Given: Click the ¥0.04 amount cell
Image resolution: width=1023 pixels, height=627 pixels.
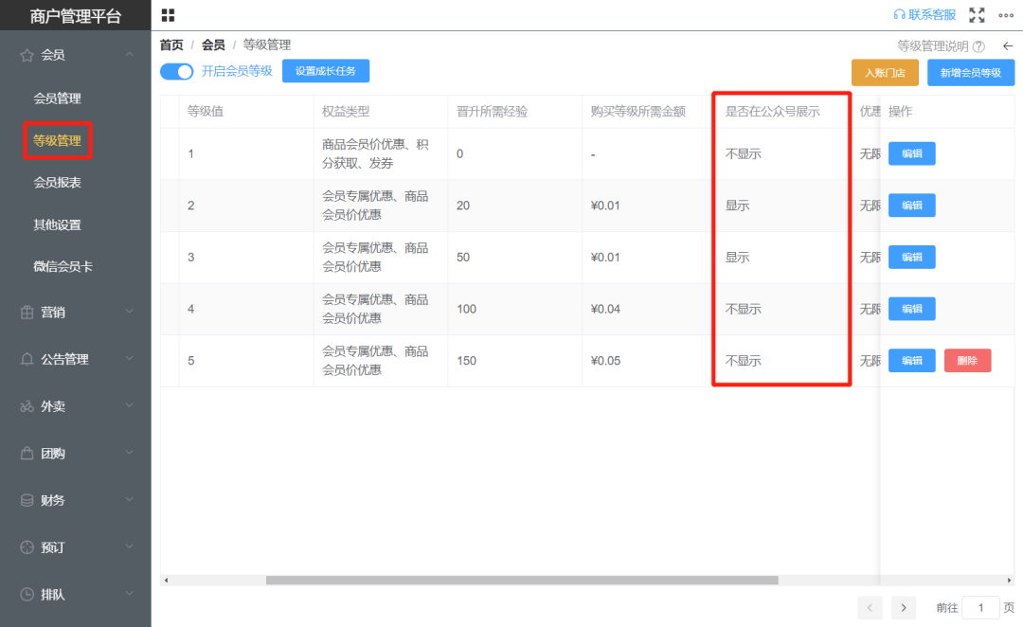Looking at the screenshot, I should coord(605,310).
